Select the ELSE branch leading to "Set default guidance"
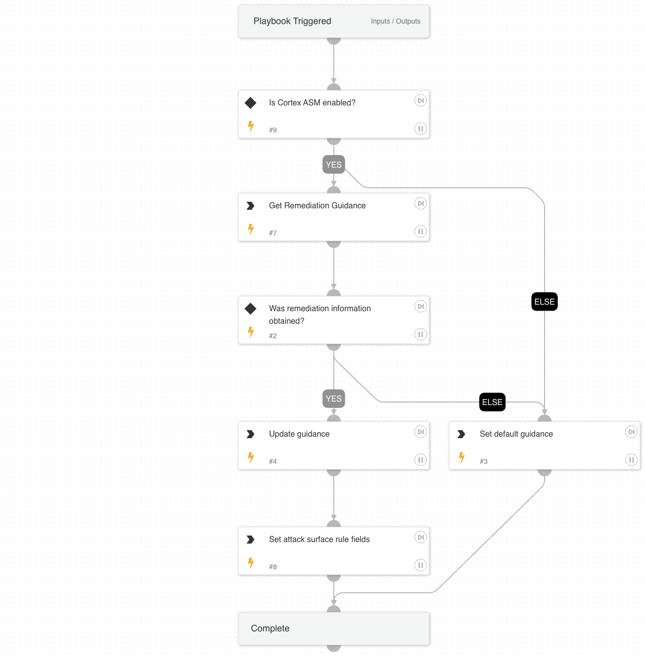 coord(492,402)
